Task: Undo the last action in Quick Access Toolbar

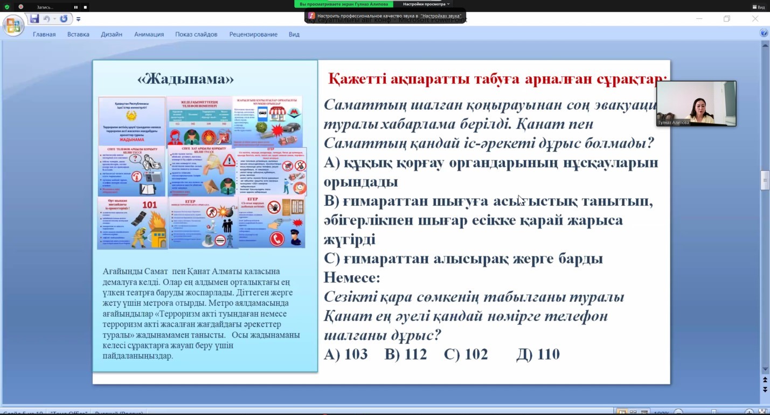Action: coord(47,19)
